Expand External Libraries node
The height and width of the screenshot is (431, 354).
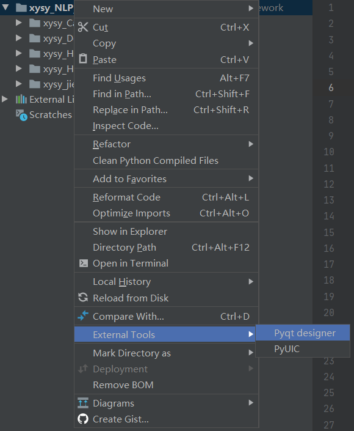pos(5,99)
